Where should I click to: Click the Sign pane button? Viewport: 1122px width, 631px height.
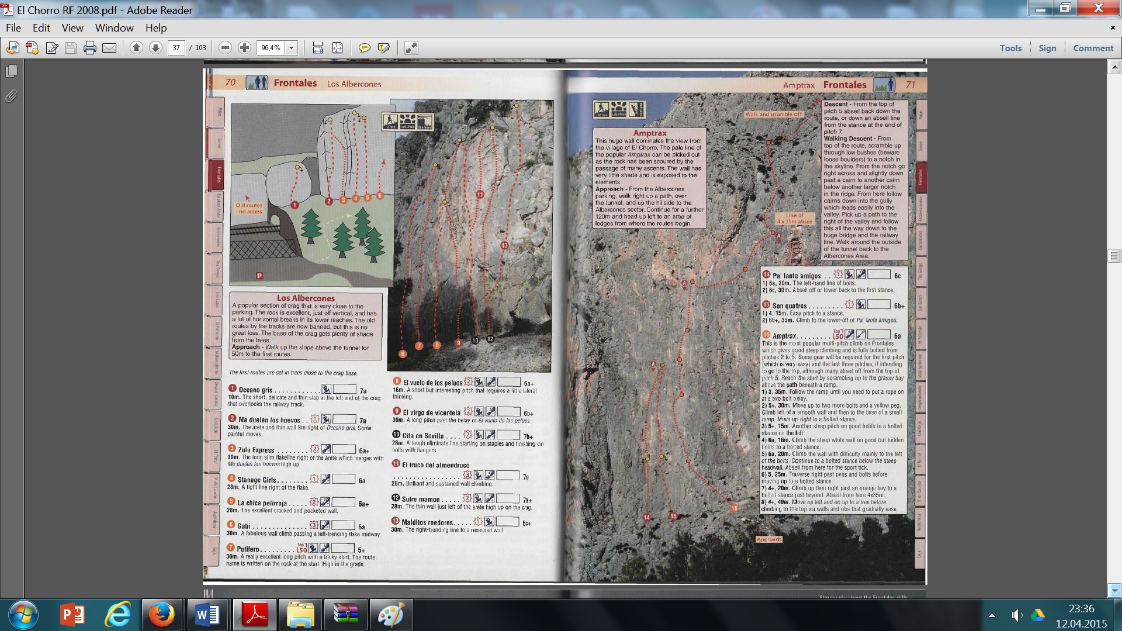point(1047,48)
